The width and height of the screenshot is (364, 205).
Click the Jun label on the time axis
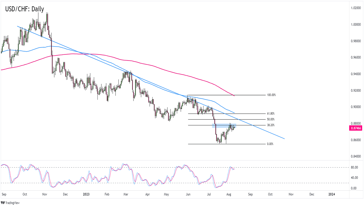tap(188, 194)
